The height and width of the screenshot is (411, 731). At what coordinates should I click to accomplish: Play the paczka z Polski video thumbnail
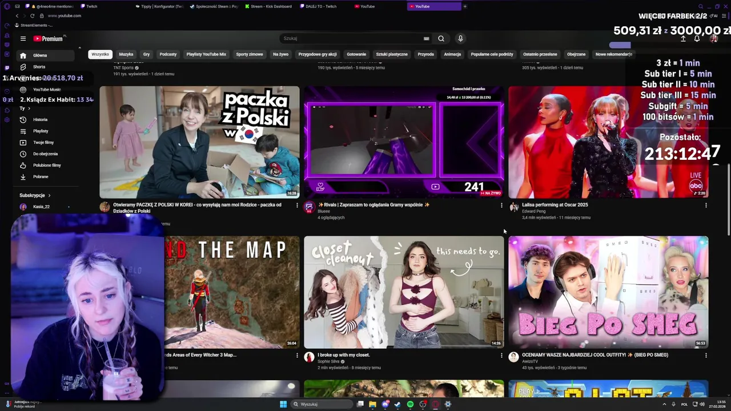(199, 142)
